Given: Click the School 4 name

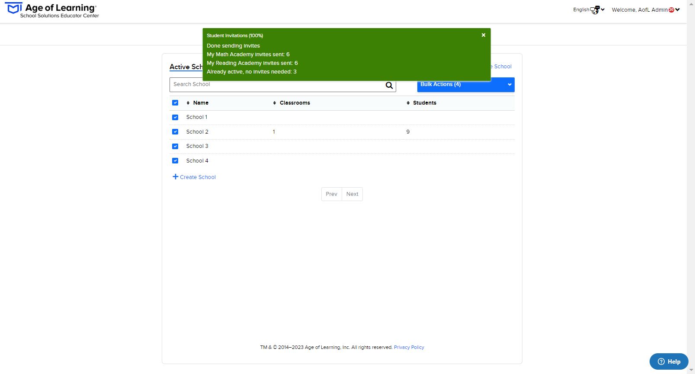Looking at the screenshot, I should click(x=197, y=161).
